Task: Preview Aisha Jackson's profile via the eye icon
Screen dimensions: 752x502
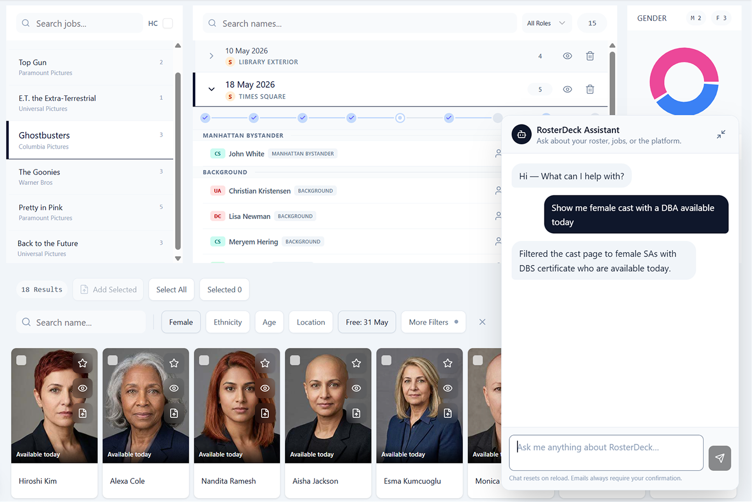Action: click(356, 388)
